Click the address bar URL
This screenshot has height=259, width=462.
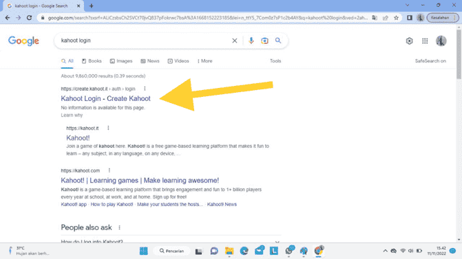[208, 18]
